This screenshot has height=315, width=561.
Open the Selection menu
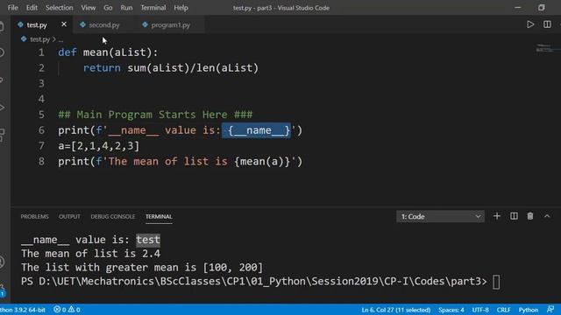click(x=59, y=8)
